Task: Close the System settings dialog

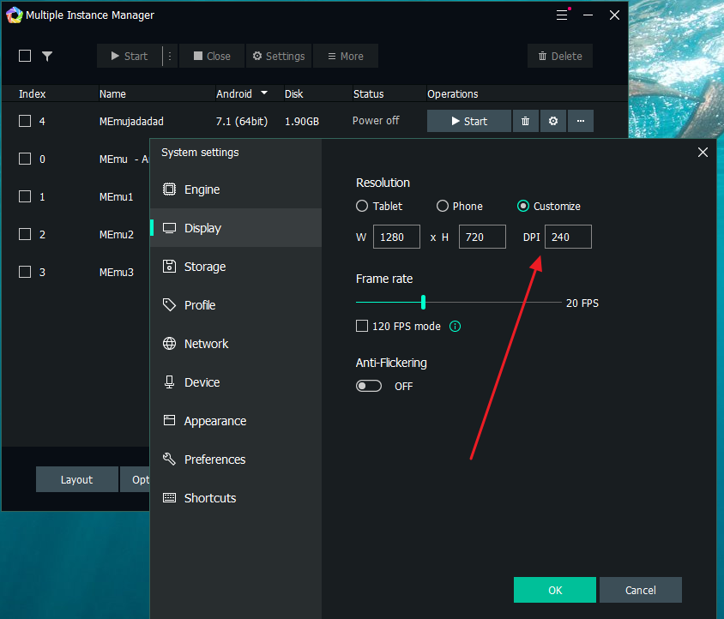Action: point(703,152)
